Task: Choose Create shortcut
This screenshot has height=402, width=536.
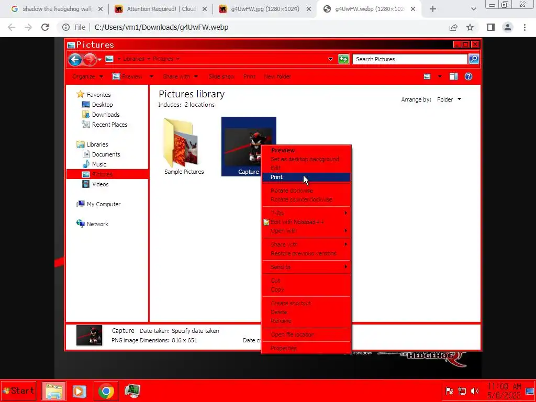Action: 306,303
